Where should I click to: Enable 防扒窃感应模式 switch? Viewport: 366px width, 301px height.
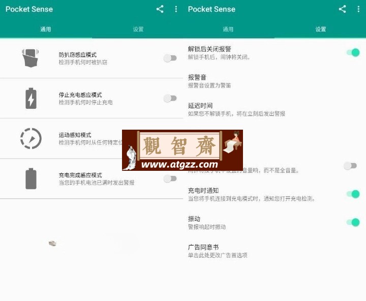click(x=170, y=58)
